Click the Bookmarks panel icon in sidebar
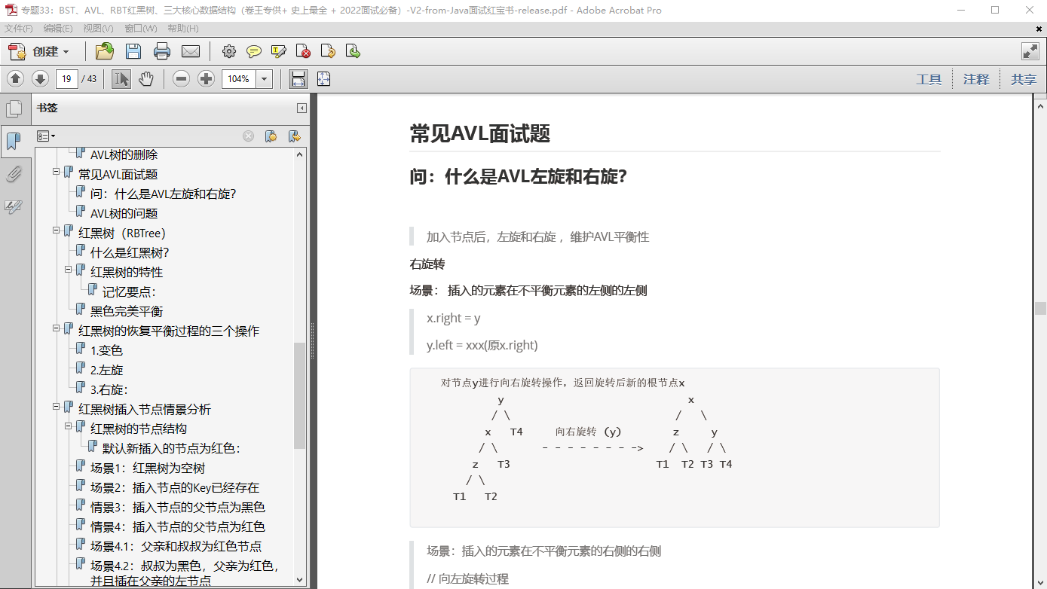This screenshot has width=1047, height=589. pyautogui.click(x=14, y=140)
